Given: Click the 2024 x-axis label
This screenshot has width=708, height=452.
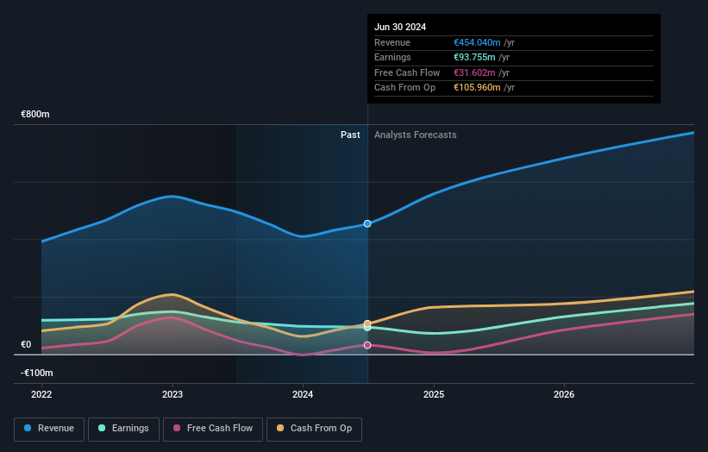Looking at the screenshot, I should 303,394.
